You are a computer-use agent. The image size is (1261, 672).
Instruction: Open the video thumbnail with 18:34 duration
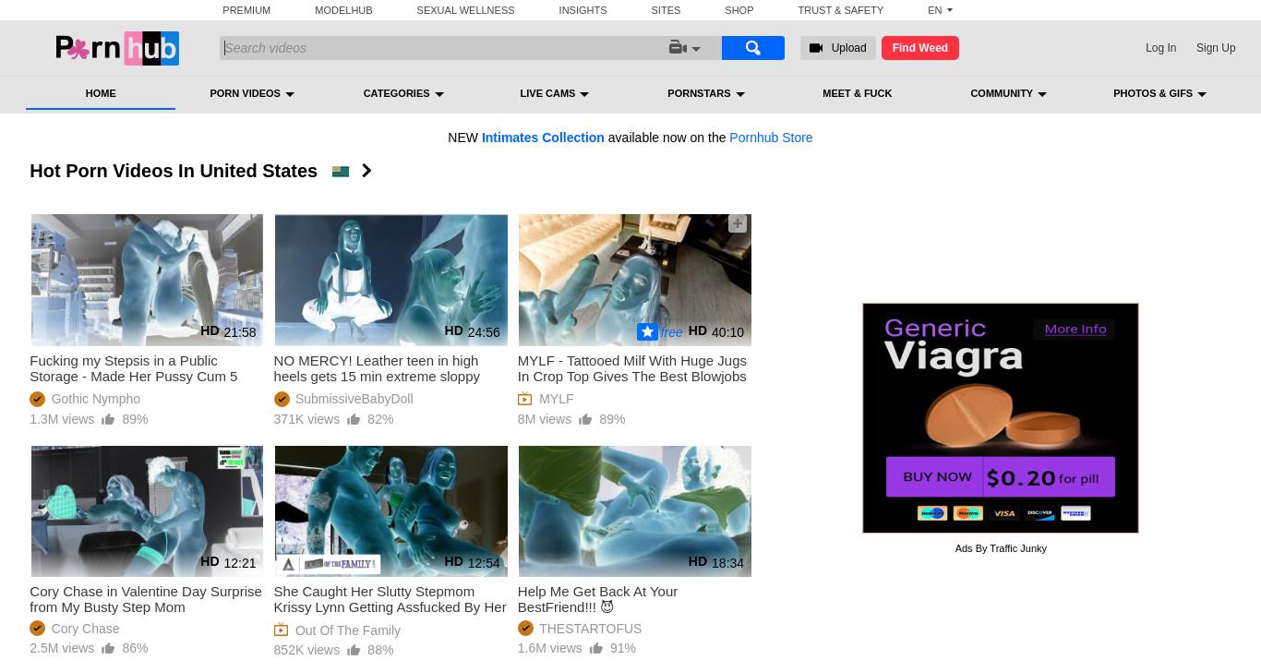coord(634,511)
